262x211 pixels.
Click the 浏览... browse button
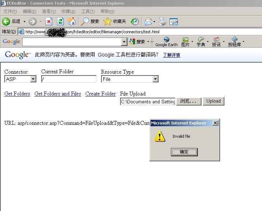pos(189,101)
